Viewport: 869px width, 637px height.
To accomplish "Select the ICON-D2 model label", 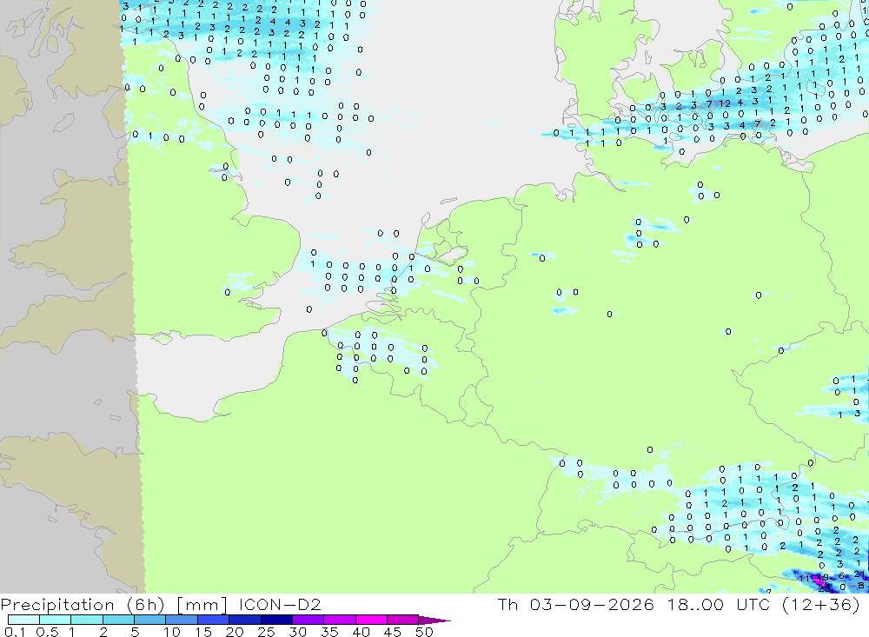I will point(279,604).
